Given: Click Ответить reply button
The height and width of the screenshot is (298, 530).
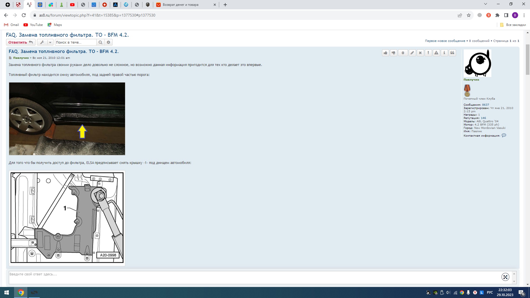Looking at the screenshot, I should pyautogui.click(x=21, y=42).
